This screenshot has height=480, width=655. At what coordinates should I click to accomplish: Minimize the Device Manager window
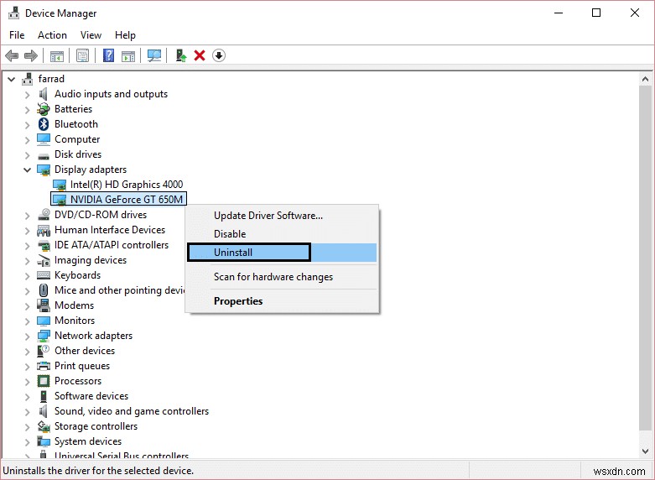coord(559,13)
